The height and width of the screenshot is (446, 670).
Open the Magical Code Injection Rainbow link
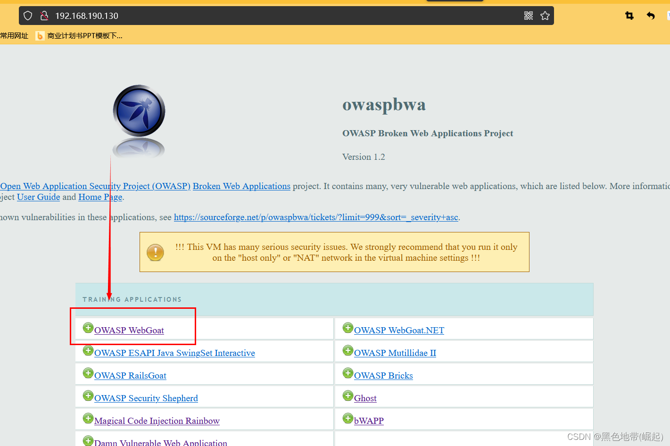pyautogui.click(x=157, y=421)
